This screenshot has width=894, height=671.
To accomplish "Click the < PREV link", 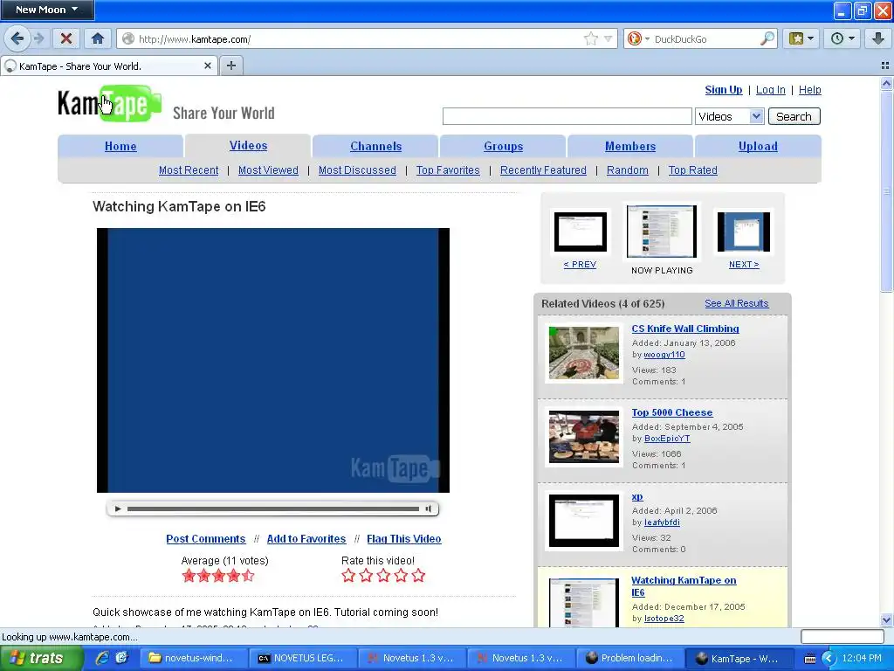I will (x=580, y=264).
